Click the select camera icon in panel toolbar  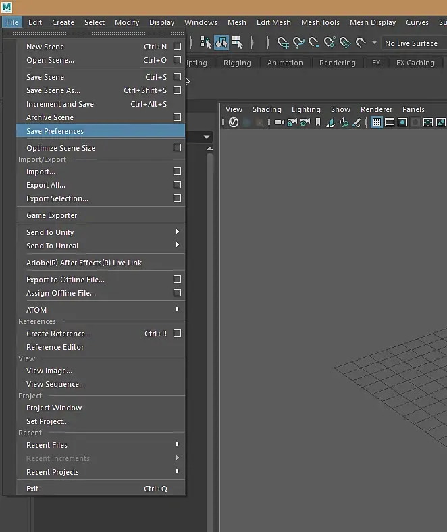click(x=280, y=122)
